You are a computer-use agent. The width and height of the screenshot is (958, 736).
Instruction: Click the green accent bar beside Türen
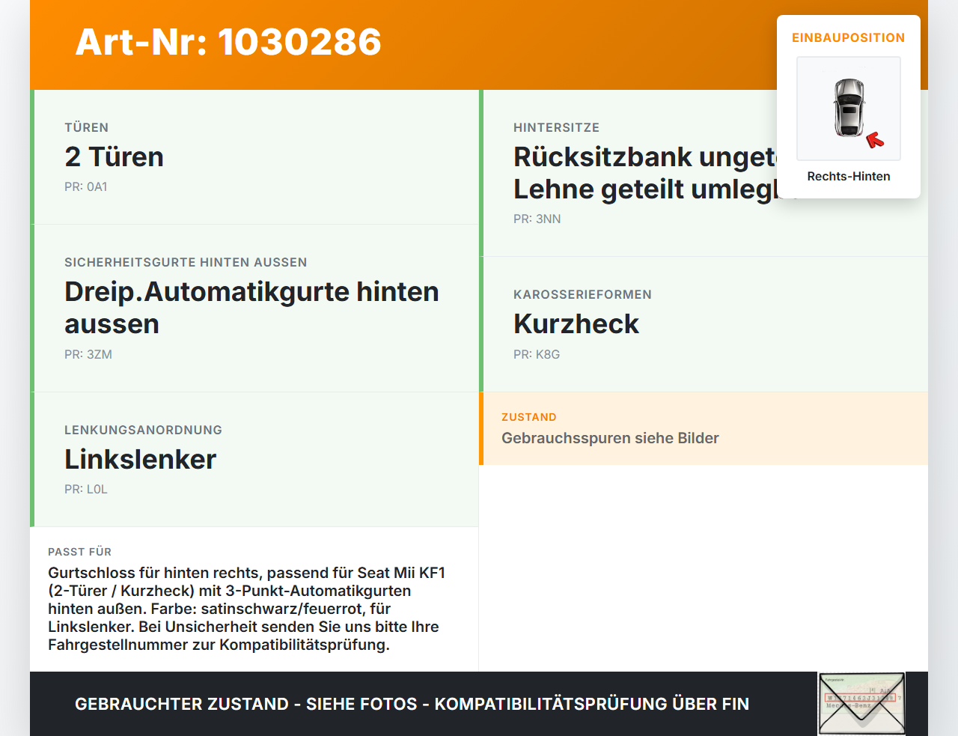tap(31, 156)
